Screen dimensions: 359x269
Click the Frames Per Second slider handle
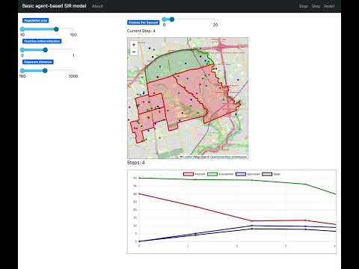[x=172, y=19]
